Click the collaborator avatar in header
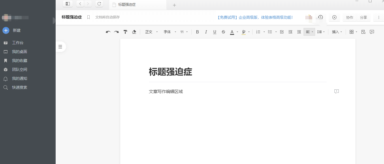The image size is (384, 164). pyautogui.click(x=309, y=17)
